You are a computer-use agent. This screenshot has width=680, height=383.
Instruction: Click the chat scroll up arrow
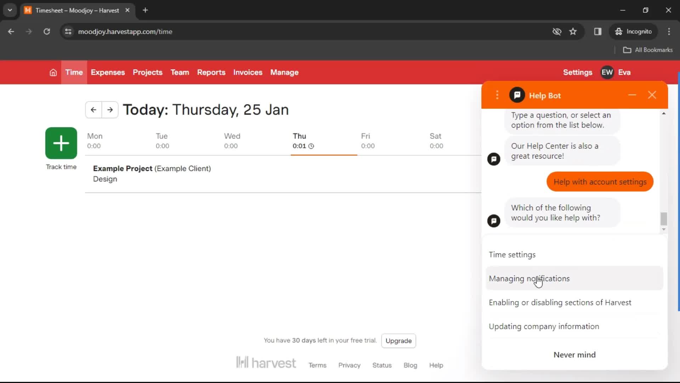[664, 113]
